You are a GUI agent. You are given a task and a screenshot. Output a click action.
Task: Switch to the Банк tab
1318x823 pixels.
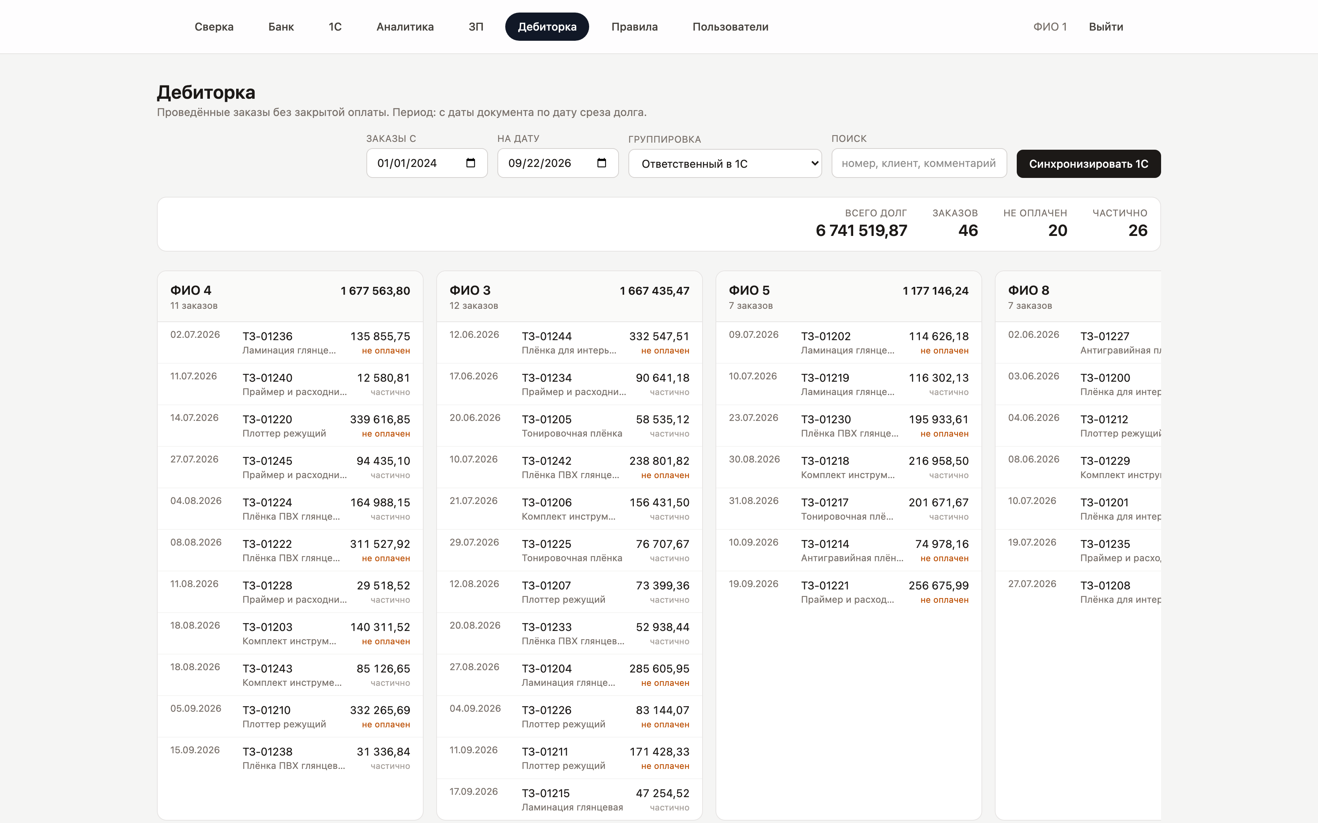[281, 27]
